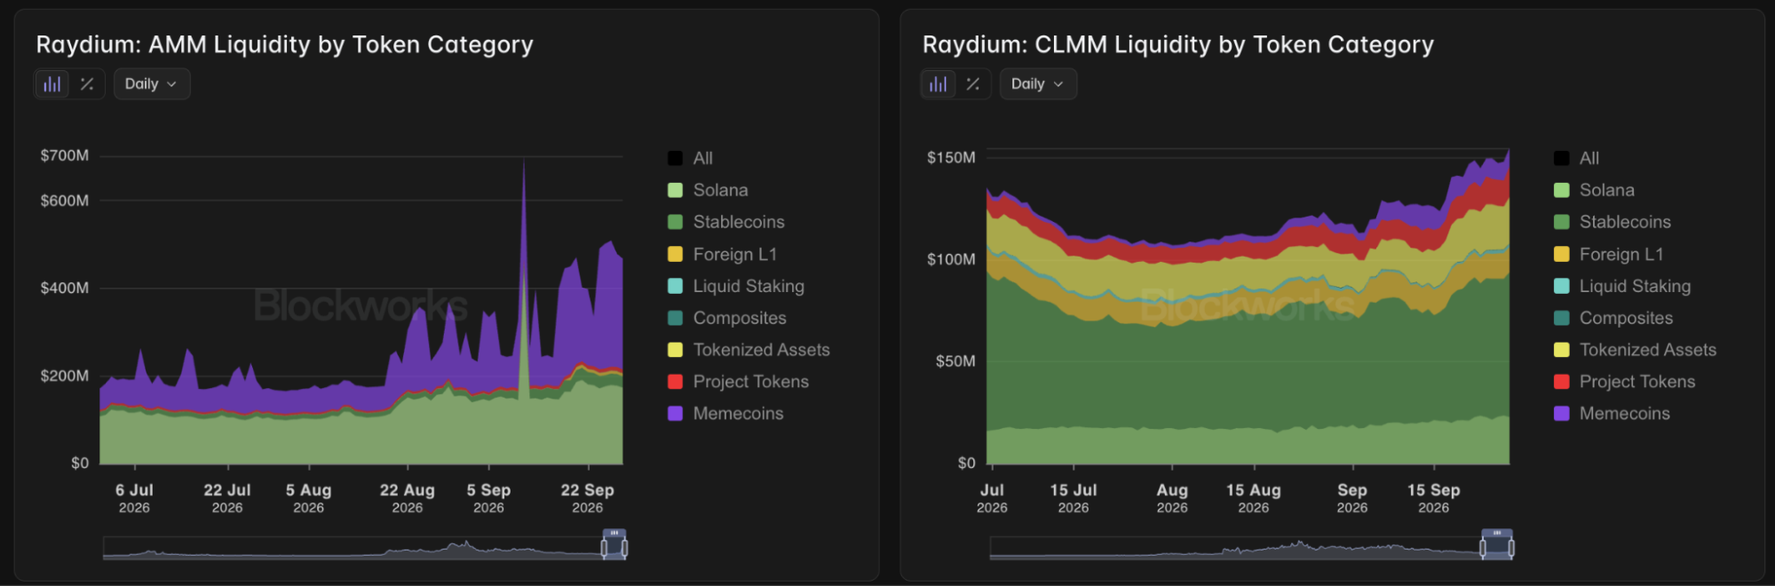
Task: Click Project Tokens label in CLMM legend
Action: [1637, 382]
